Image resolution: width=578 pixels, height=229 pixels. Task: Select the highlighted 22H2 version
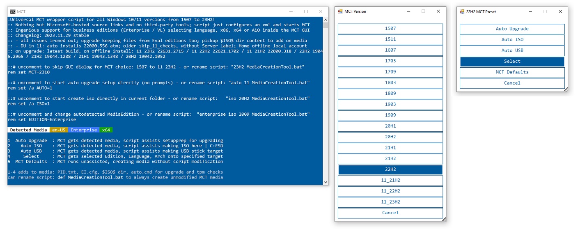[x=390, y=169]
